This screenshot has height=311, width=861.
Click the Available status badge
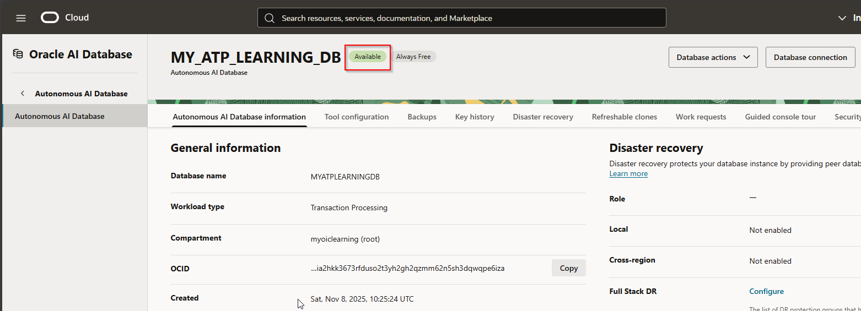tap(368, 57)
